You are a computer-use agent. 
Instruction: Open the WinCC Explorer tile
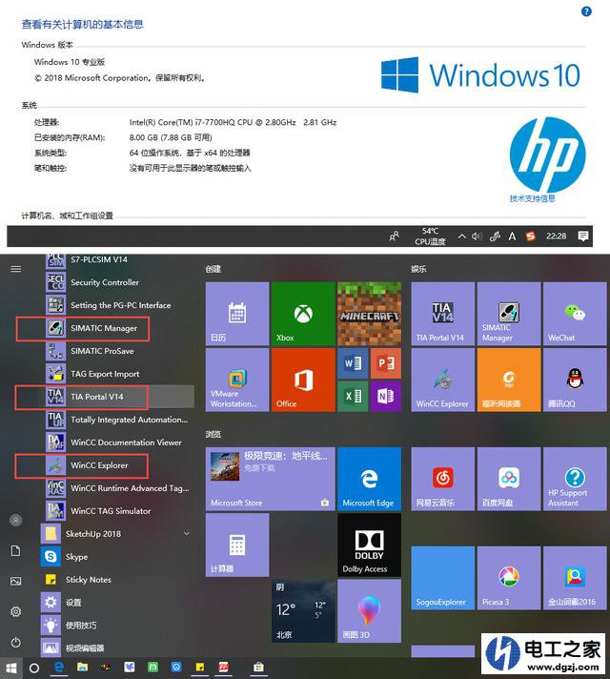443,380
